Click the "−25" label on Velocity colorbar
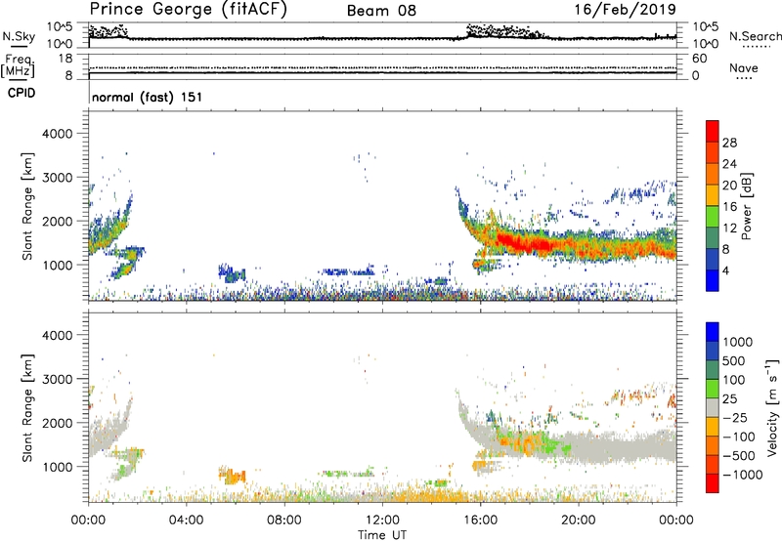Image resolution: width=782 pixels, height=541 pixels. [x=735, y=417]
